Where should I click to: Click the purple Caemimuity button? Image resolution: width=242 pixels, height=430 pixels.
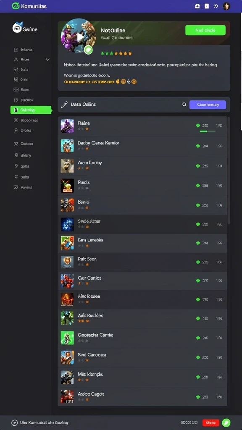[x=208, y=105]
